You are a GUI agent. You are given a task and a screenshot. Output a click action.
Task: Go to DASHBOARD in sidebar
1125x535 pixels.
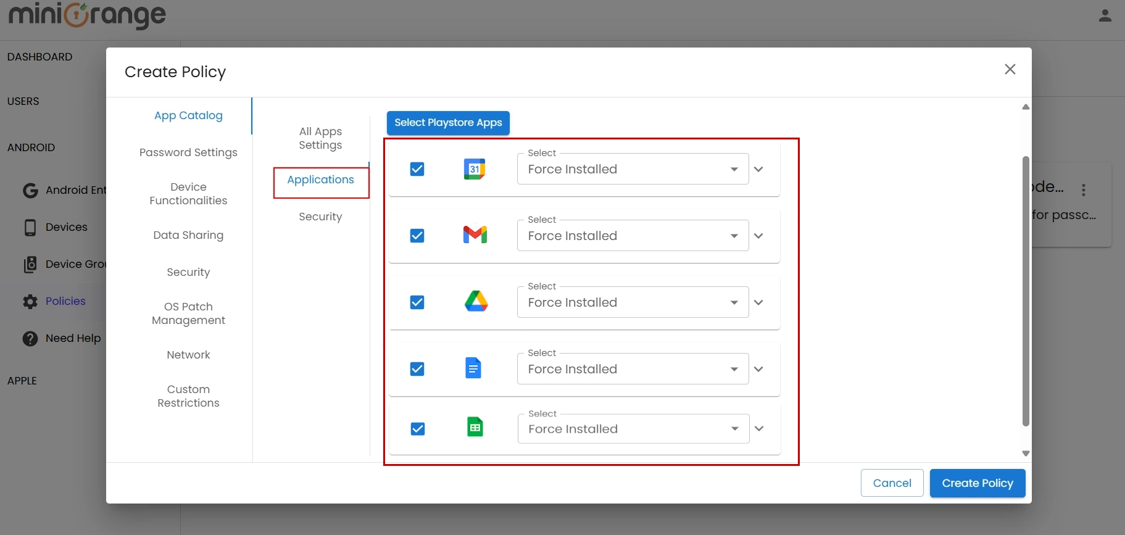click(x=40, y=57)
